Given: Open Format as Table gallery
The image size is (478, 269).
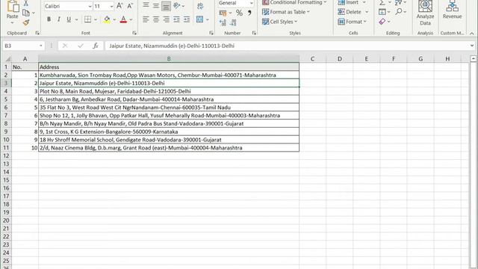Looking at the screenshot, I should tap(286, 12).
